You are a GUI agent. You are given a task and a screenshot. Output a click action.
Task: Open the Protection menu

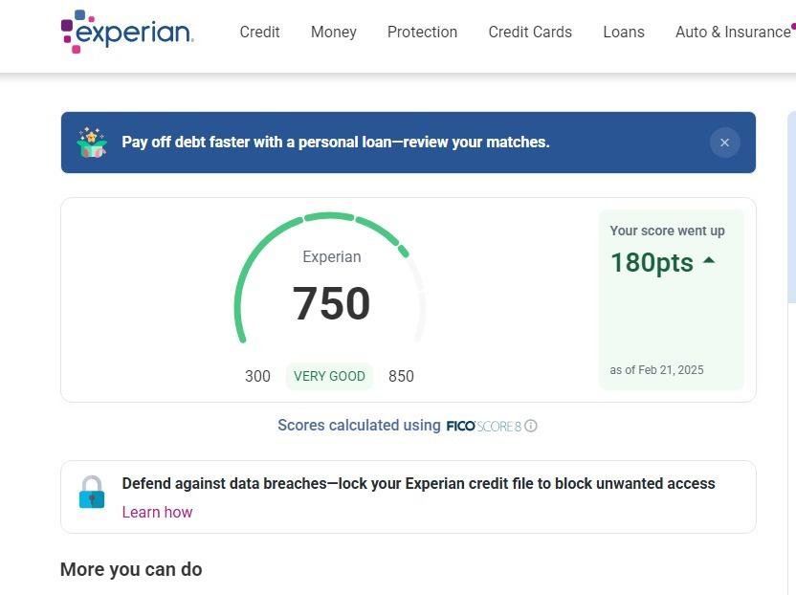pos(422,32)
